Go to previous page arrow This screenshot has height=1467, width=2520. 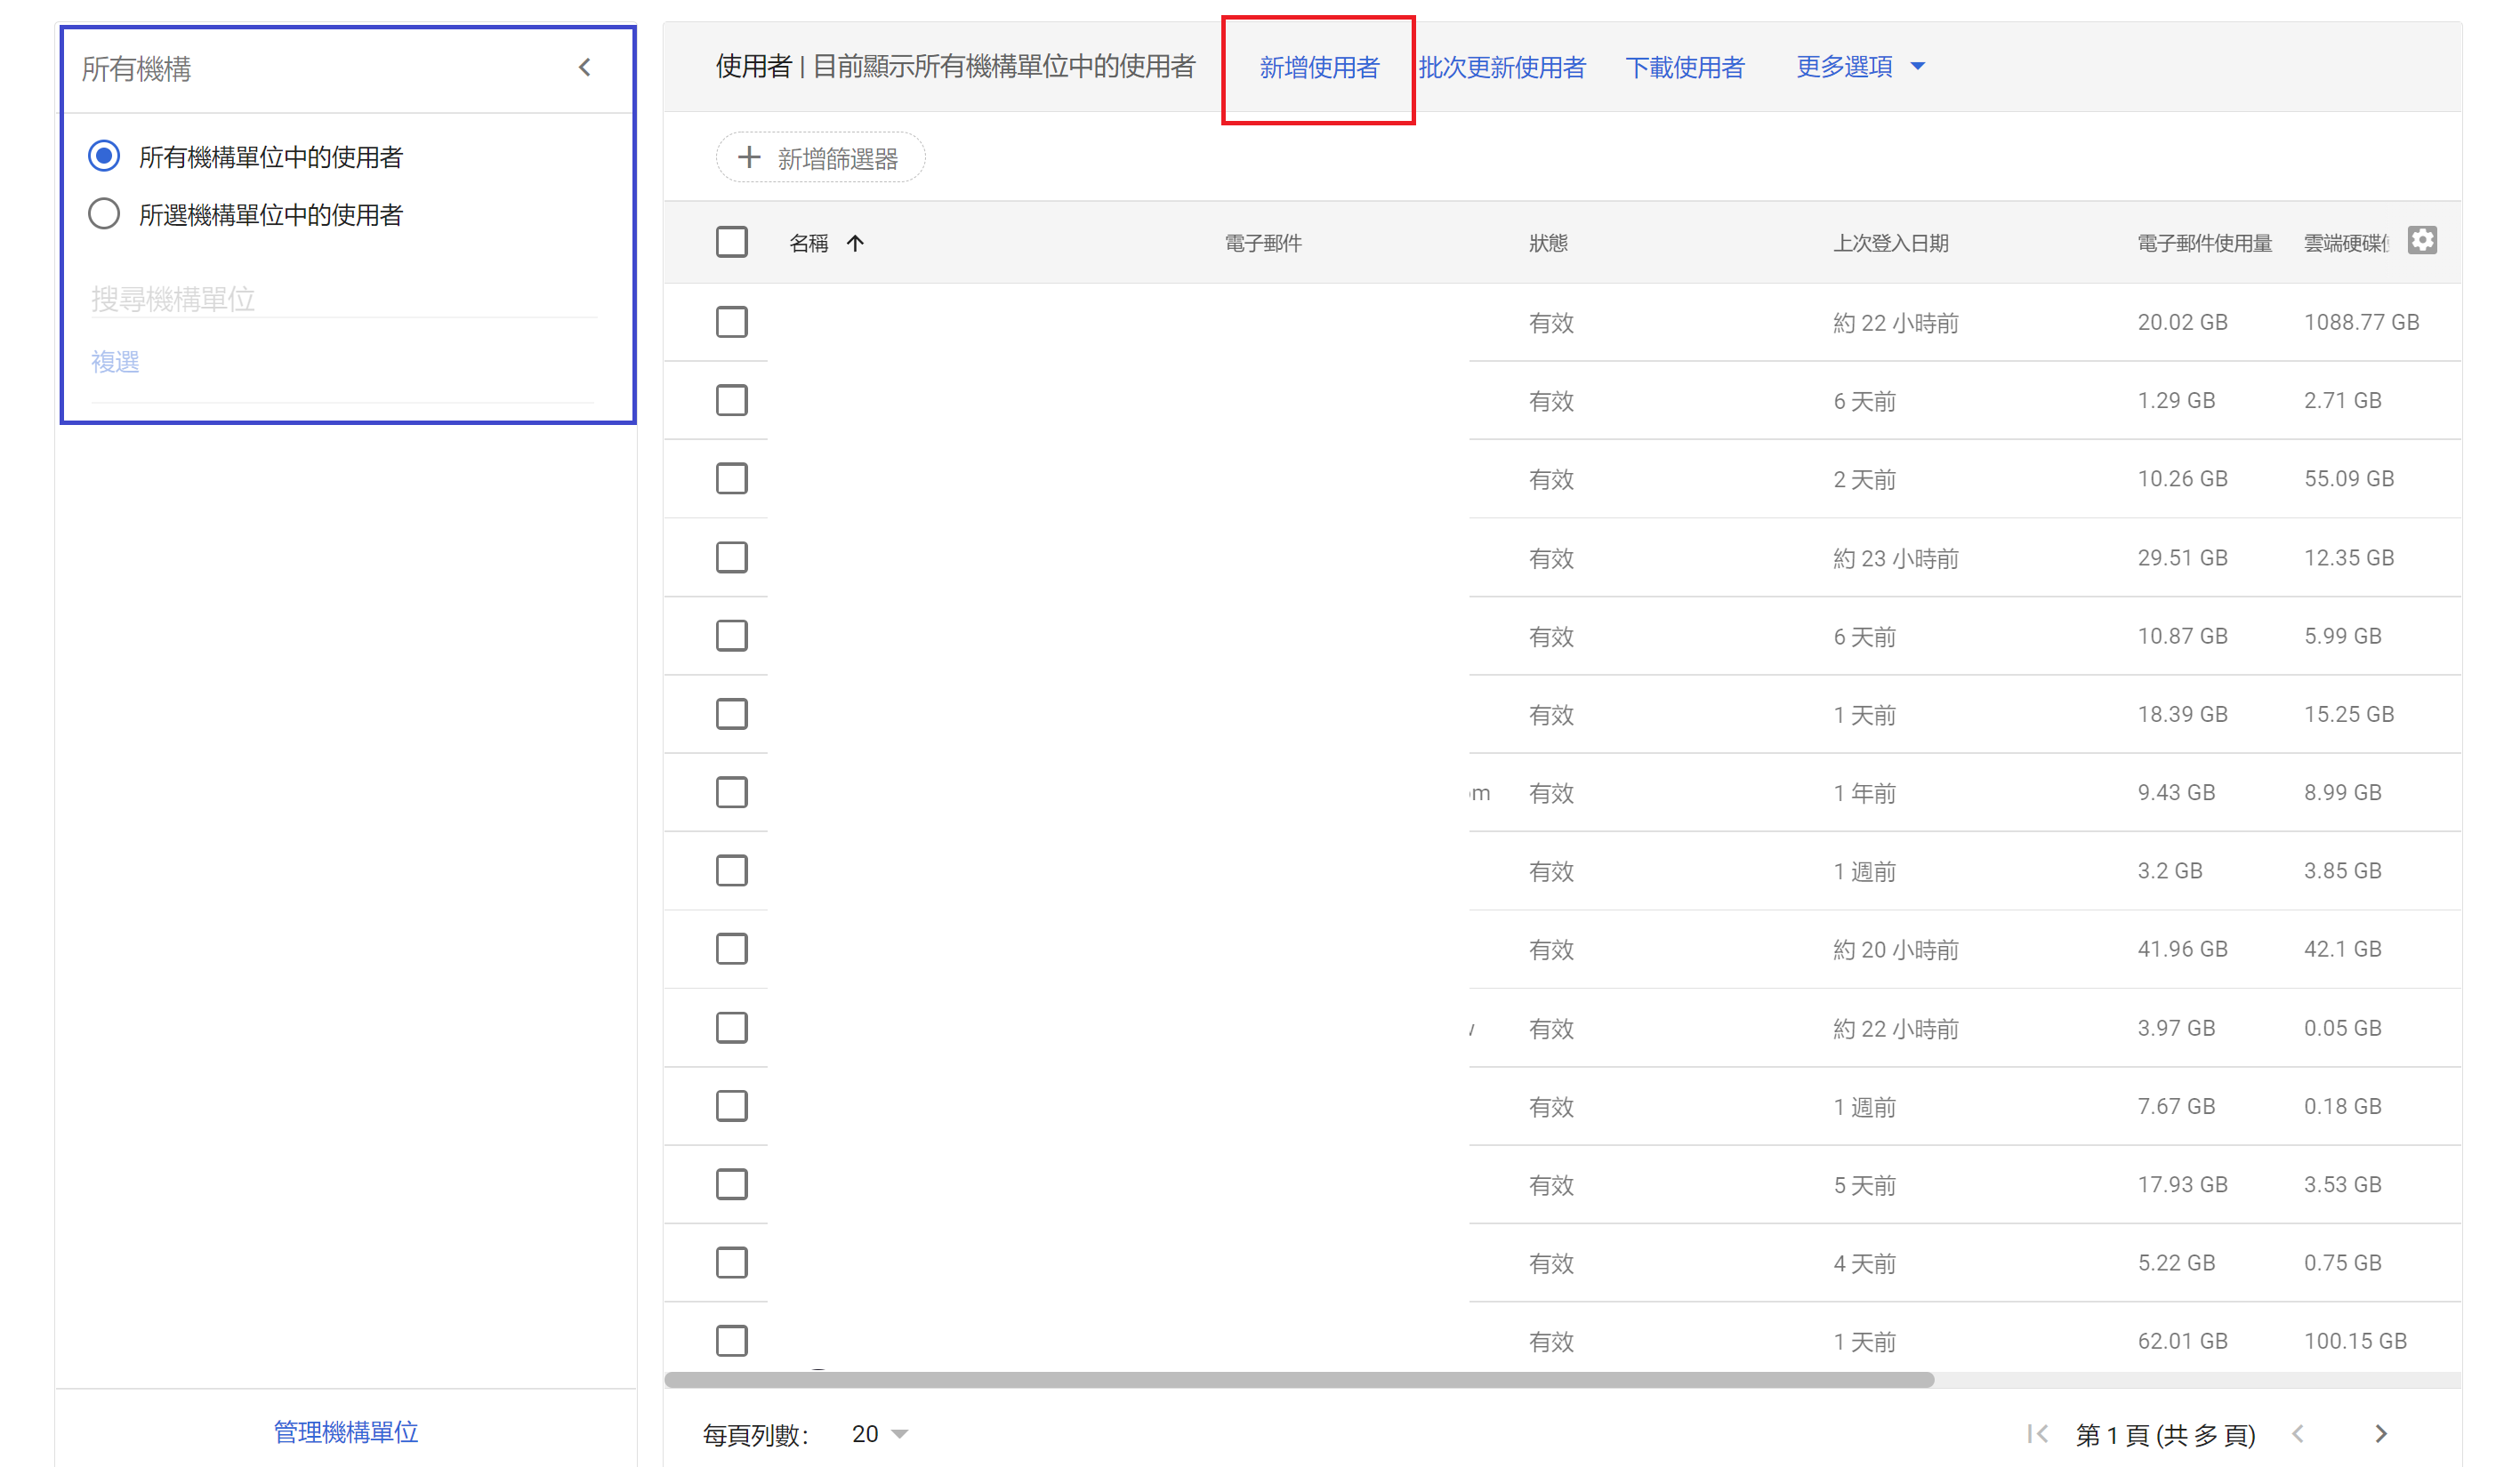click(x=2298, y=1433)
